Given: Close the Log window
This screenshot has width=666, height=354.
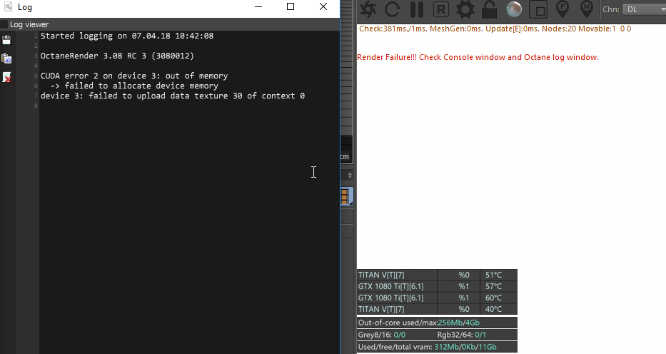Looking at the screenshot, I should click(323, 6).
